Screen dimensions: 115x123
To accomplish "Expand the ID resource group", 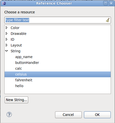I will 7,39.
